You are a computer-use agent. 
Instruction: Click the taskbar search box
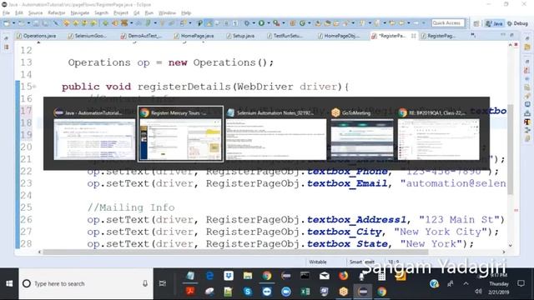[86, 283]
